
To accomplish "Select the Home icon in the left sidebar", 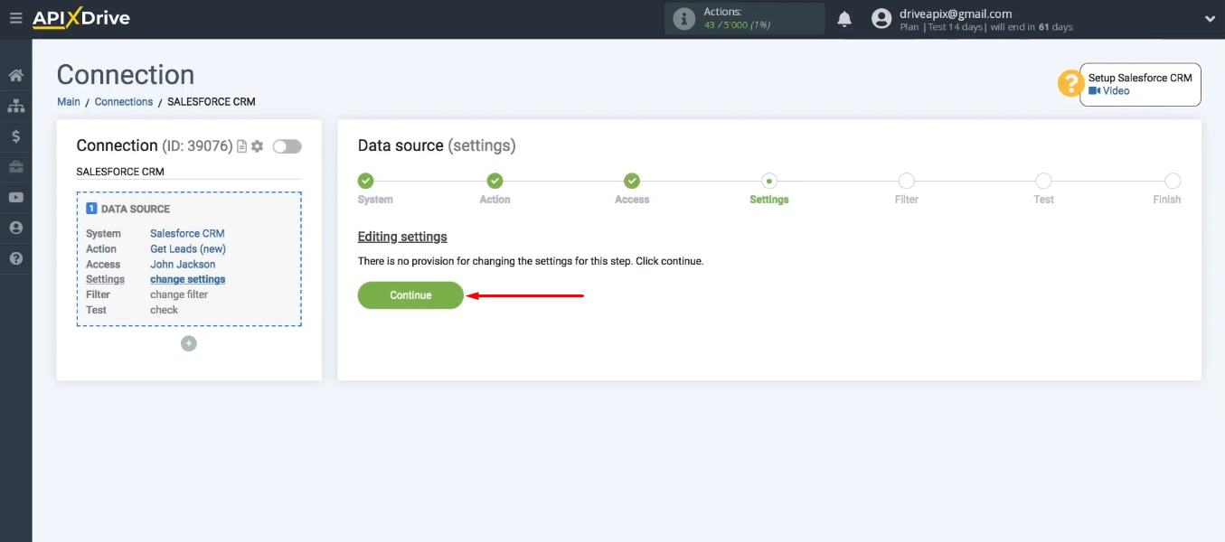I will click(x=15, y=75).
